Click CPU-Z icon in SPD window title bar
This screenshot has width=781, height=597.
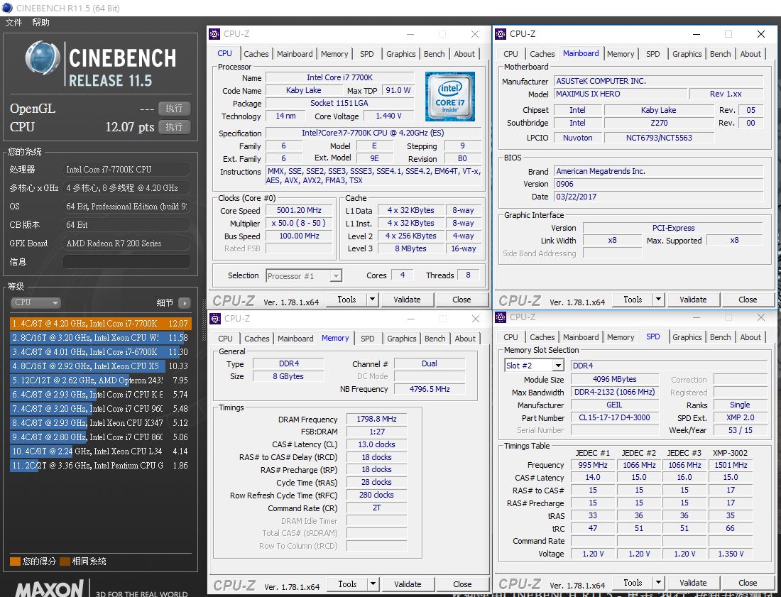coord(501,317)
